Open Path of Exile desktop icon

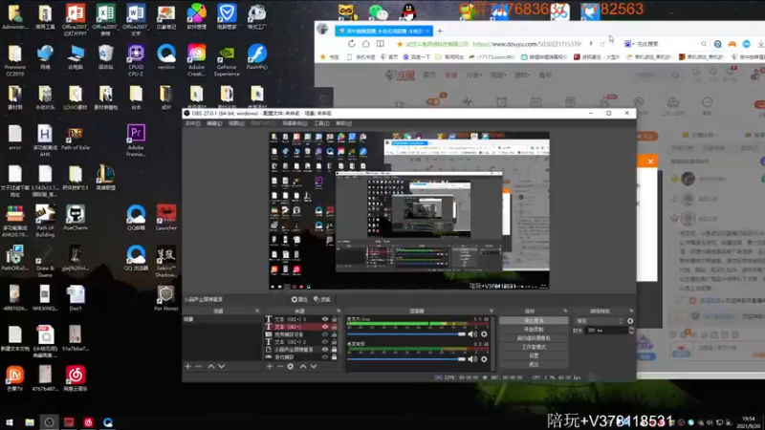point(76,138)
